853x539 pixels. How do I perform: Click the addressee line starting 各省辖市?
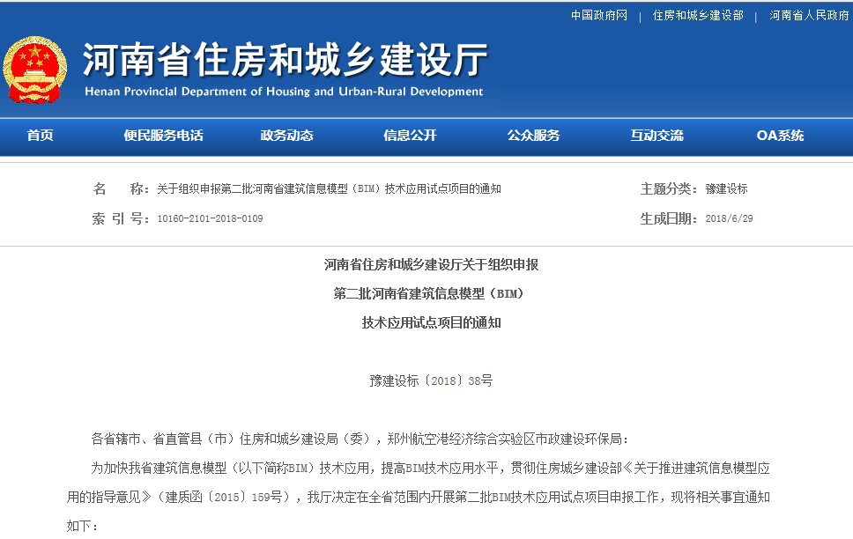pos(361,439)
